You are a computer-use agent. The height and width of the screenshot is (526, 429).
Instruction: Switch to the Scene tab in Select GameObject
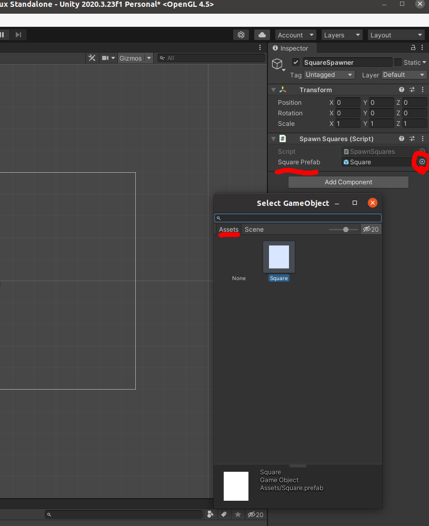pyautogui.click(x=254, y=229)
